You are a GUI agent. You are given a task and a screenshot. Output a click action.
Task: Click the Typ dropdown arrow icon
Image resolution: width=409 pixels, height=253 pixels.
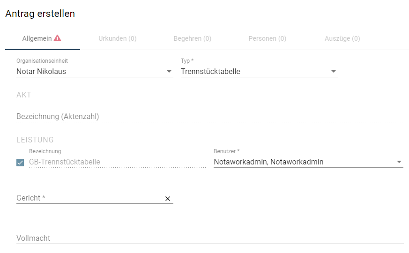334,72
